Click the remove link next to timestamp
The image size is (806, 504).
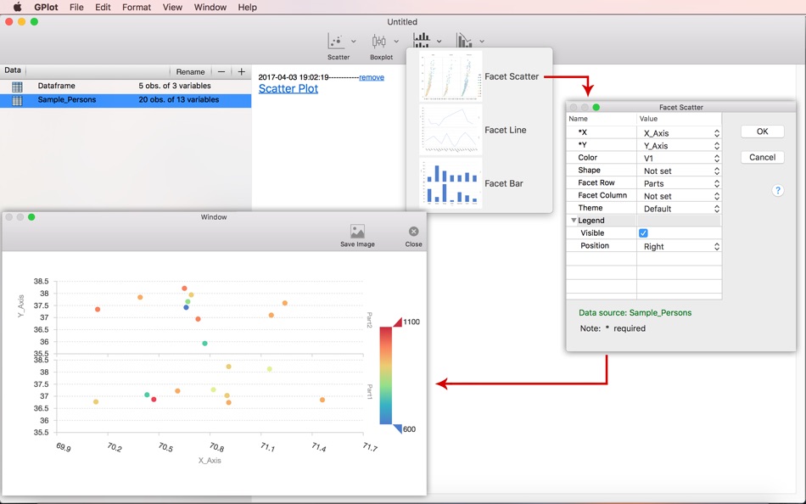pos(371,77)
